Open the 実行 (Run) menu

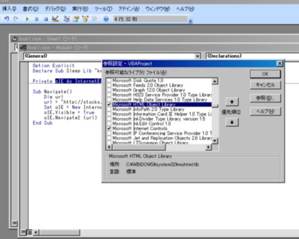pos(80,9)
